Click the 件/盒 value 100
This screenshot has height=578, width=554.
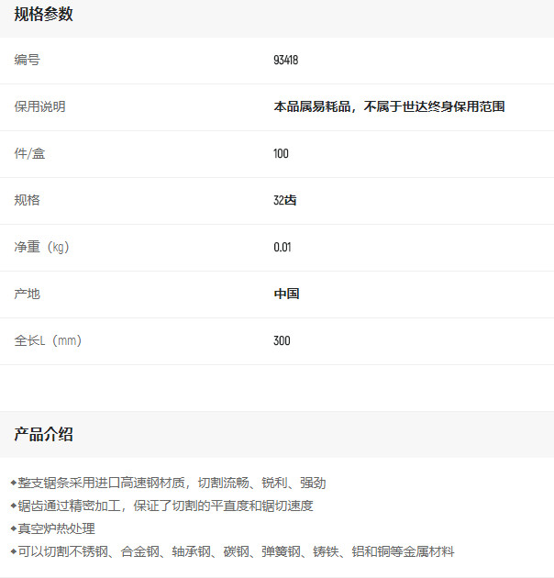tap(281, 154)
